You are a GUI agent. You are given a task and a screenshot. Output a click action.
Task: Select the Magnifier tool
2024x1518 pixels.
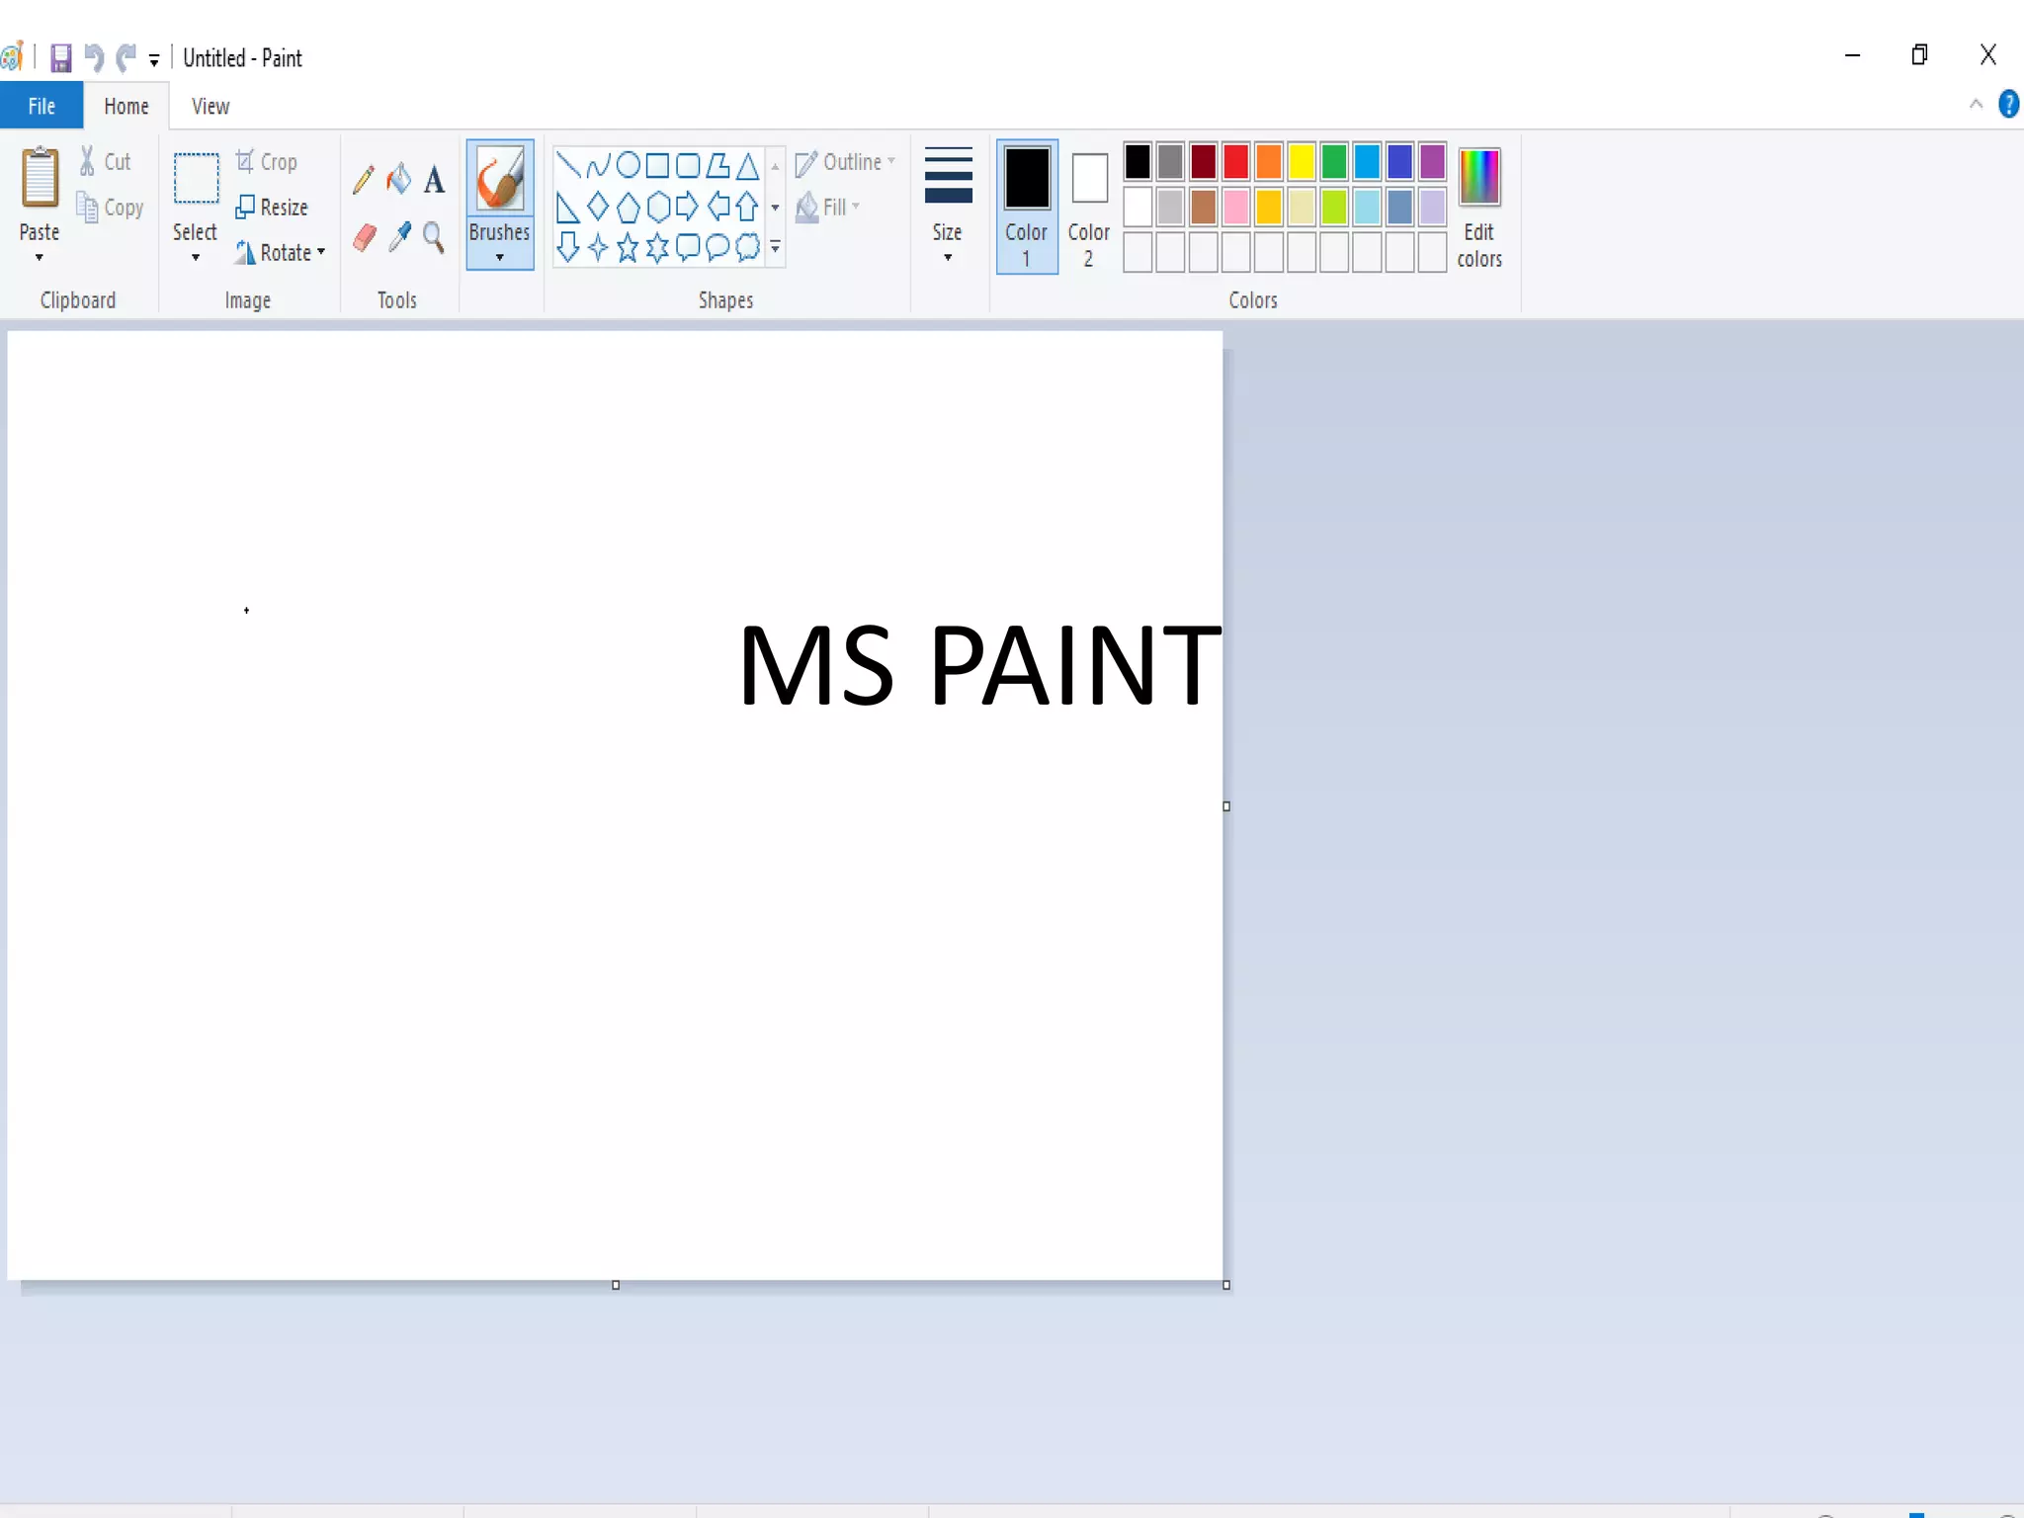tap(433, 237)
